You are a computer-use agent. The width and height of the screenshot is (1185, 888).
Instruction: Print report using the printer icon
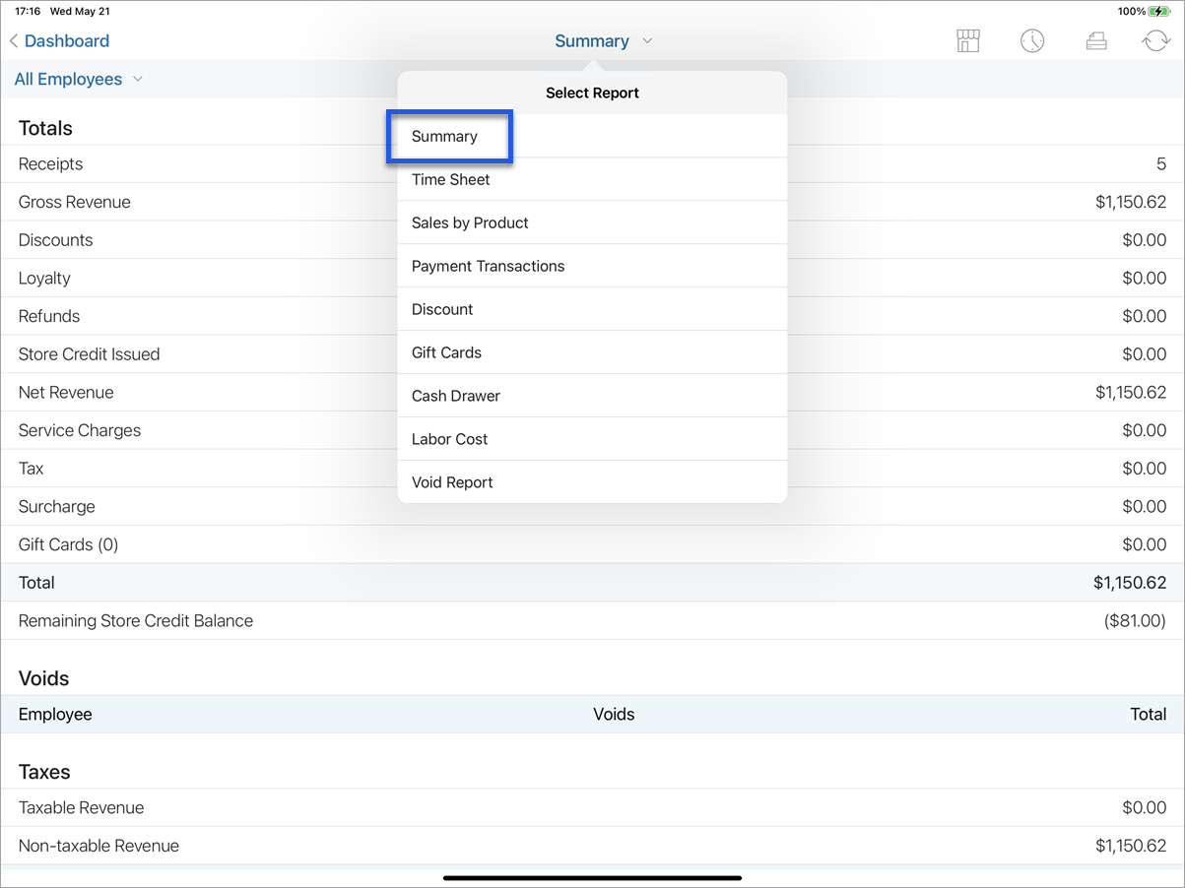click(x=1095, y=41)
